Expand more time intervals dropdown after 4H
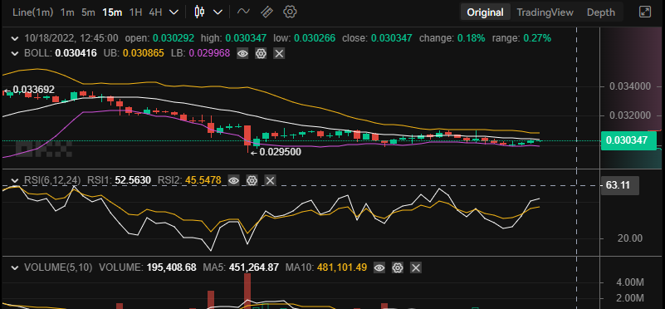This screenshot has height=309, width=665. (x=174, y=12)
